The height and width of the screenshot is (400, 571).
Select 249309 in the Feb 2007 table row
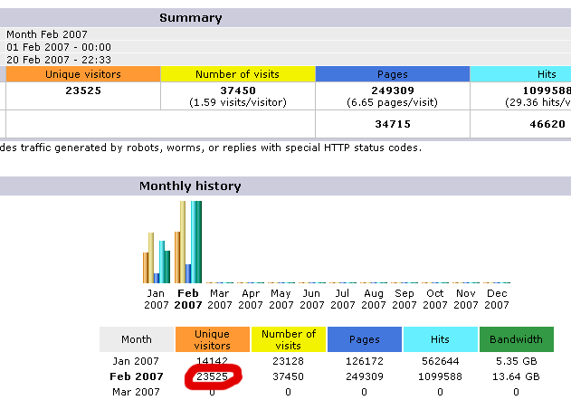pyautogui.click(x=364, y=376)
